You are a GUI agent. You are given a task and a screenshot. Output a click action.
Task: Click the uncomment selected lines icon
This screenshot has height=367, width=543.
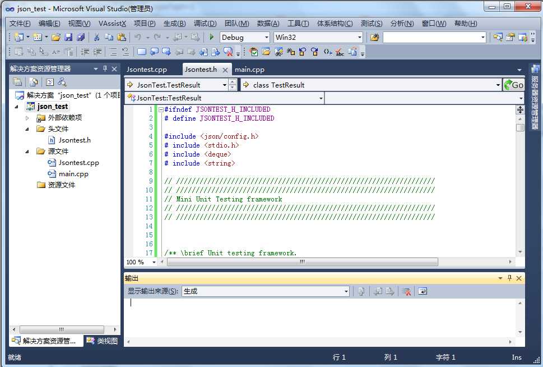(126, 52)
